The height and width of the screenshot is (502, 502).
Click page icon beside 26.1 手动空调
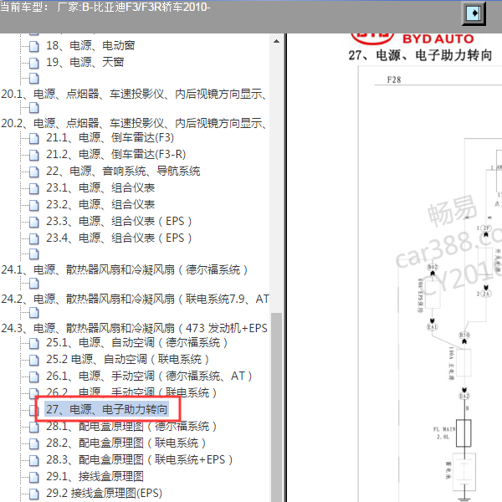[34, 376]
